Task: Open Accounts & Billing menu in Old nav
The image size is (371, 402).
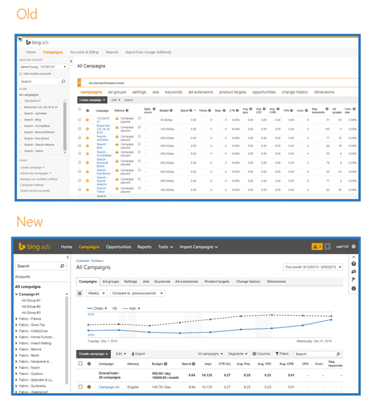Action: click(x=84, y=52)
